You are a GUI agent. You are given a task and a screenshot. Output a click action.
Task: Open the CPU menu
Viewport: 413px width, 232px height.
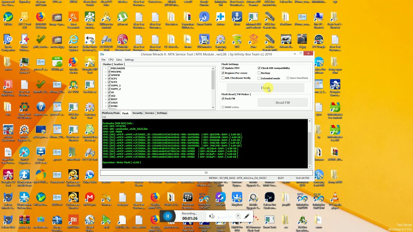(x=111, y=60)
